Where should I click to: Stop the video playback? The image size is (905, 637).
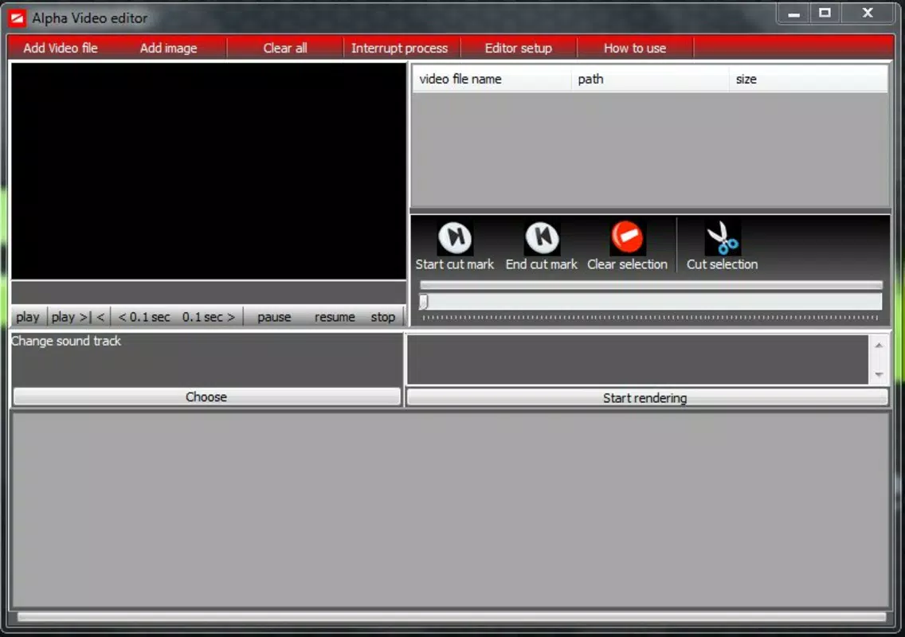pos(382,317)
